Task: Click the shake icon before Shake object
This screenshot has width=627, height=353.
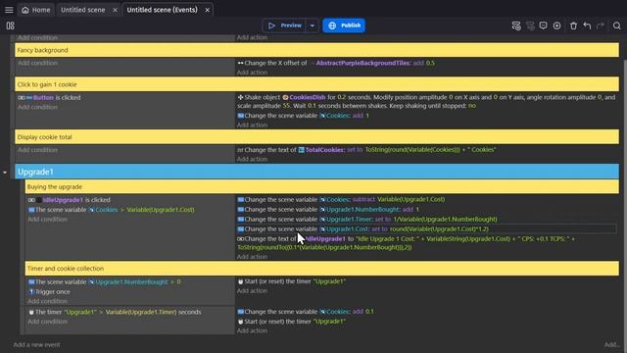Action: [240, 97]
